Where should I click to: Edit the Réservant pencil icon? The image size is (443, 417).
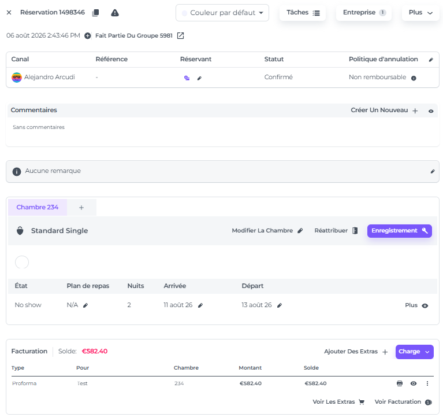tap(199, 78)
